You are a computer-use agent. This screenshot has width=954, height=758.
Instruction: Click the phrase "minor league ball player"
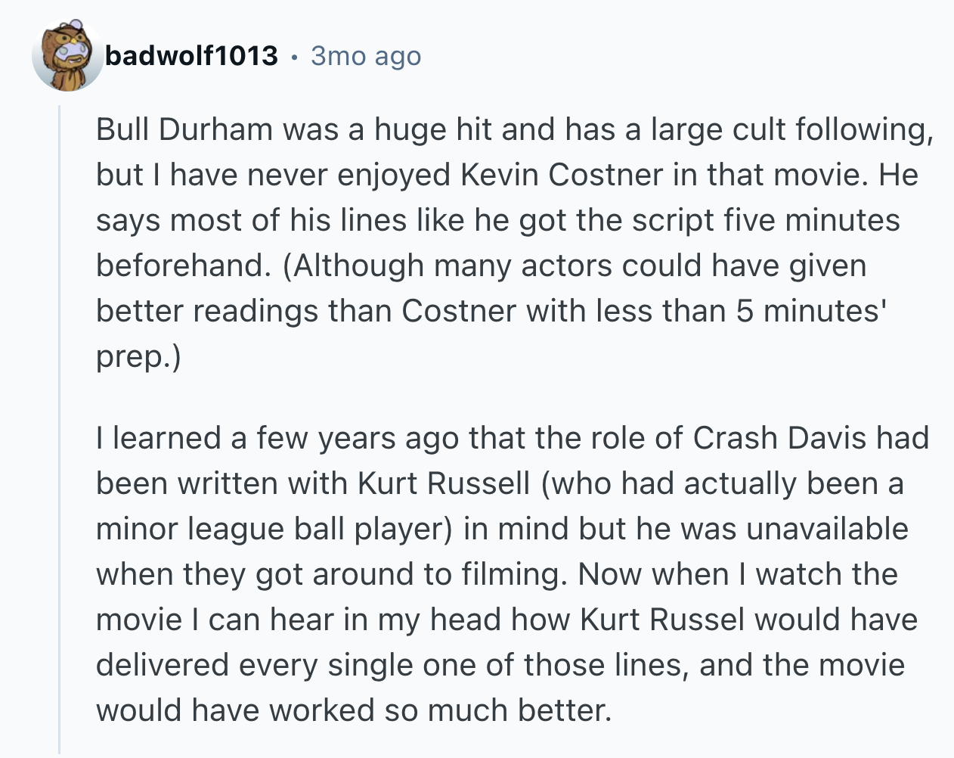(x=273, y=529)
